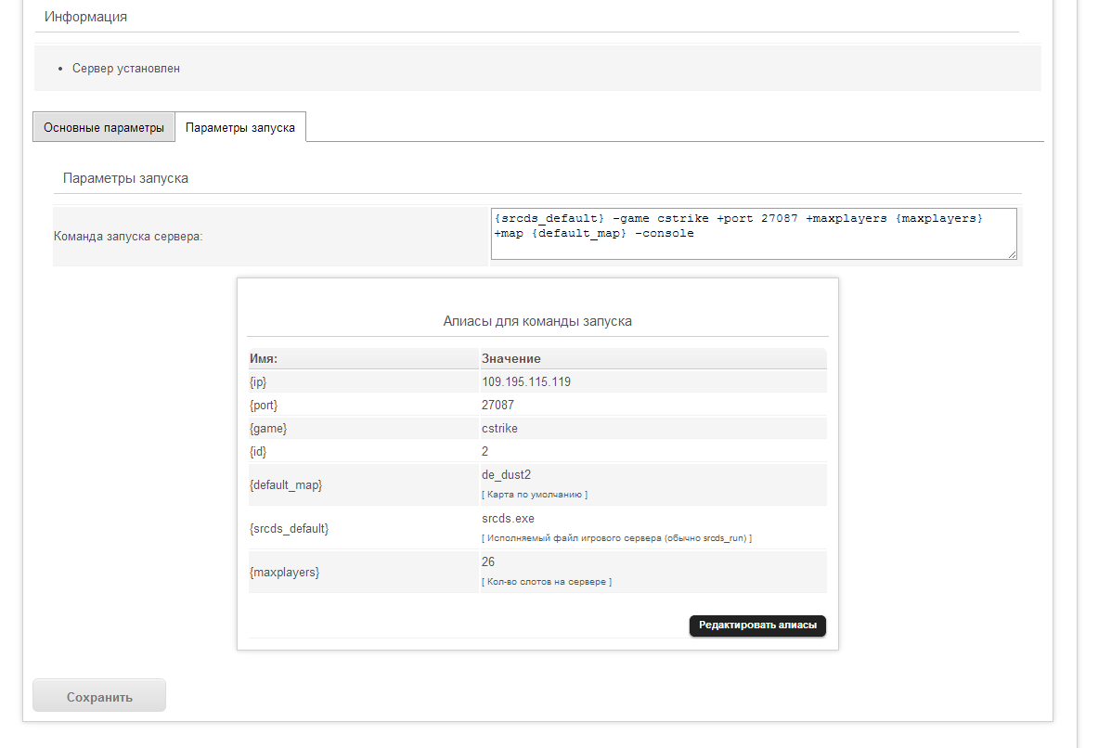Click the Имя column header

tap(265, 358)
